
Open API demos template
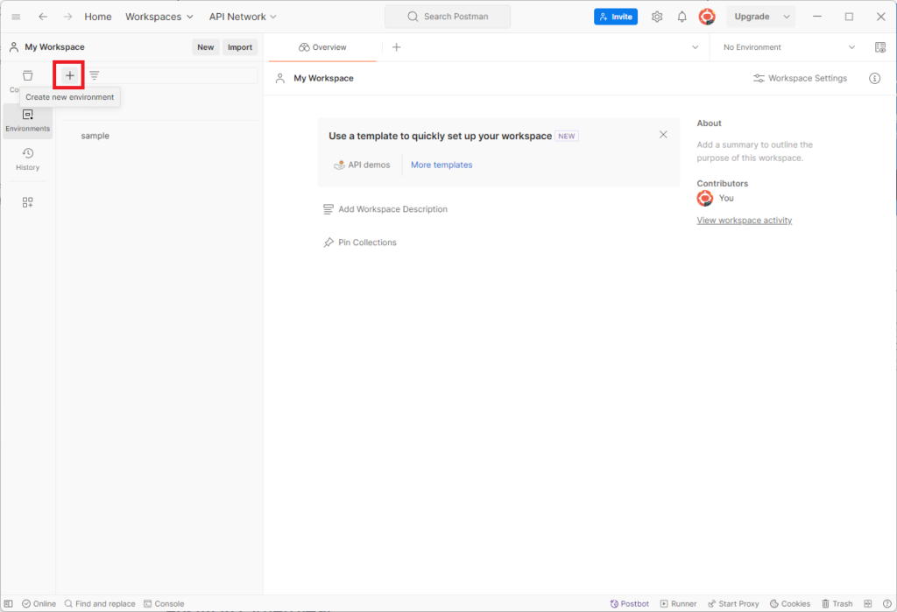click(362, 165)
